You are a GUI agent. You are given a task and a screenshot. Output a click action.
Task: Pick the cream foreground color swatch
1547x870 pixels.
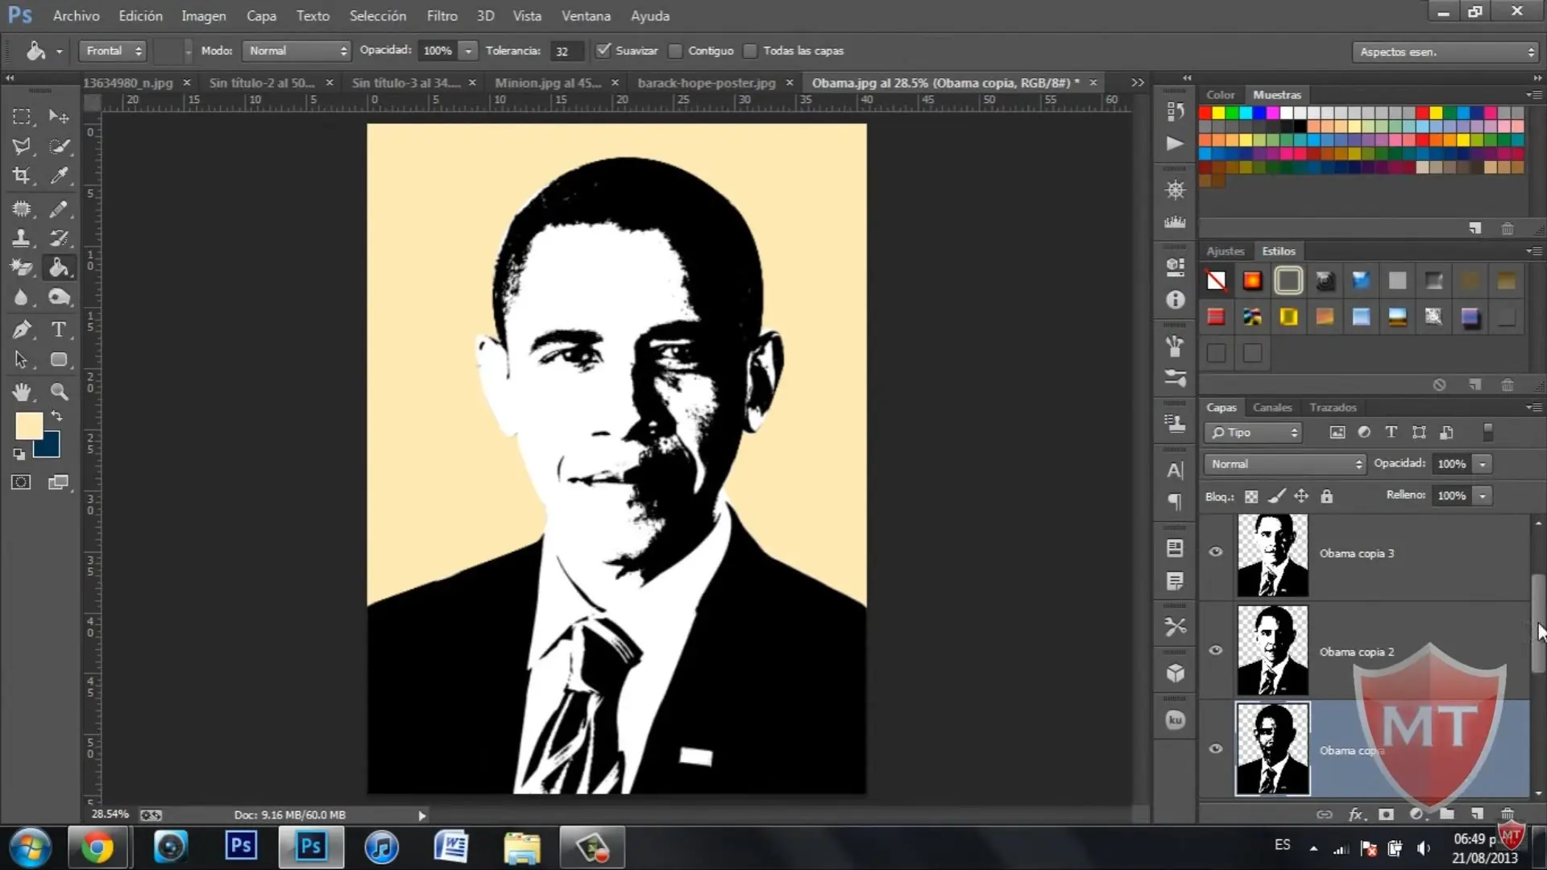click(x=27, y=425)
